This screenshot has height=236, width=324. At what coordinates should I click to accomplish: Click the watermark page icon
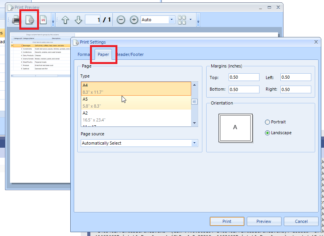point(43,20)
